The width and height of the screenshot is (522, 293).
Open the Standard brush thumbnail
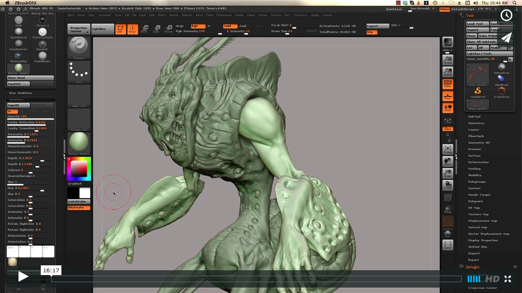pos(79,48)
